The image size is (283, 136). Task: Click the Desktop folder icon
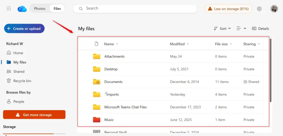pyautogui.click(x=96, y=69)
